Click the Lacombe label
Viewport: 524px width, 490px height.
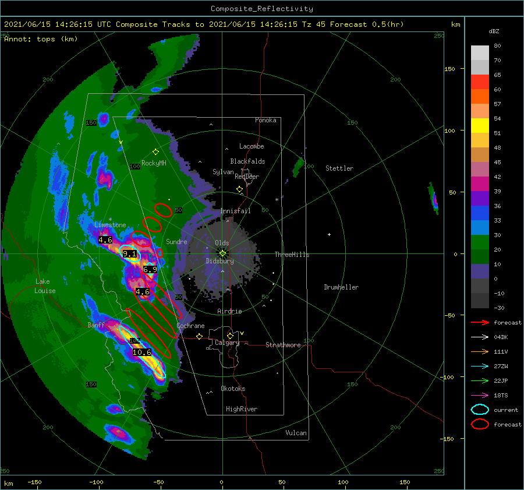pyautogui.click(x=252, y=146)
